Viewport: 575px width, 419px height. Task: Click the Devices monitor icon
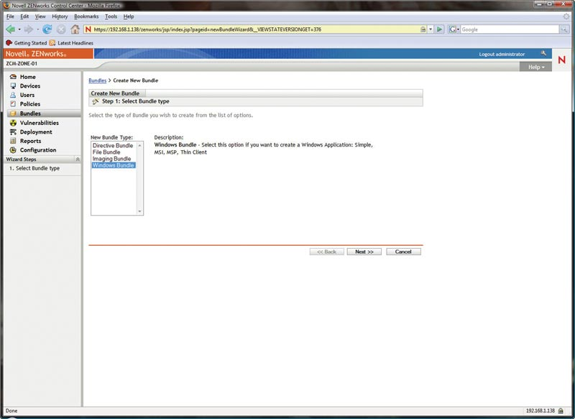coord(13,86)
